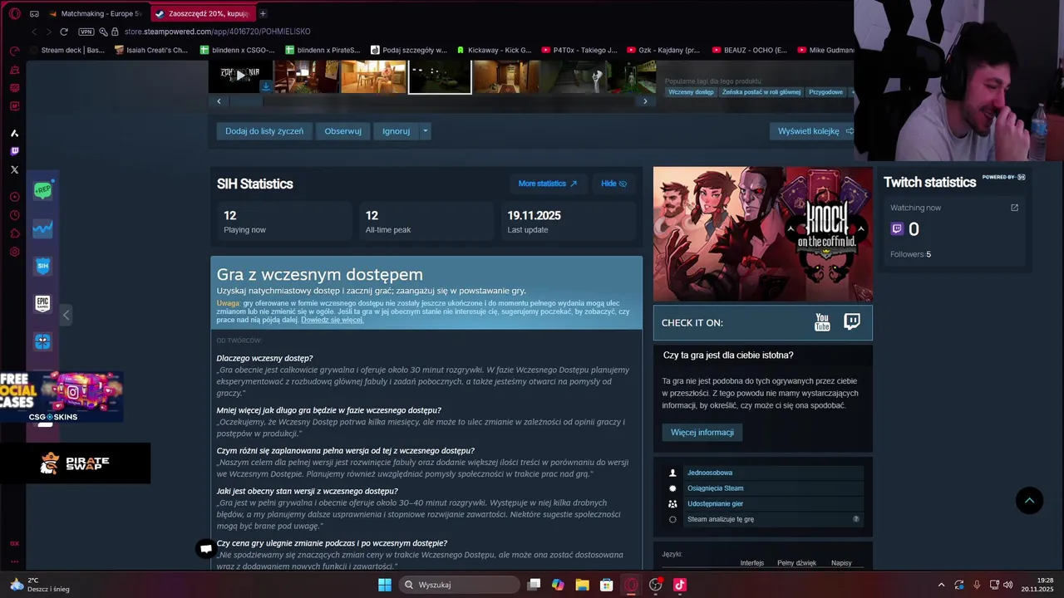Open history clock icon in sidebar
Image resolution: width=1064 pixels, height=598 pixels.
pyautogui.click(x=14, y=215)
